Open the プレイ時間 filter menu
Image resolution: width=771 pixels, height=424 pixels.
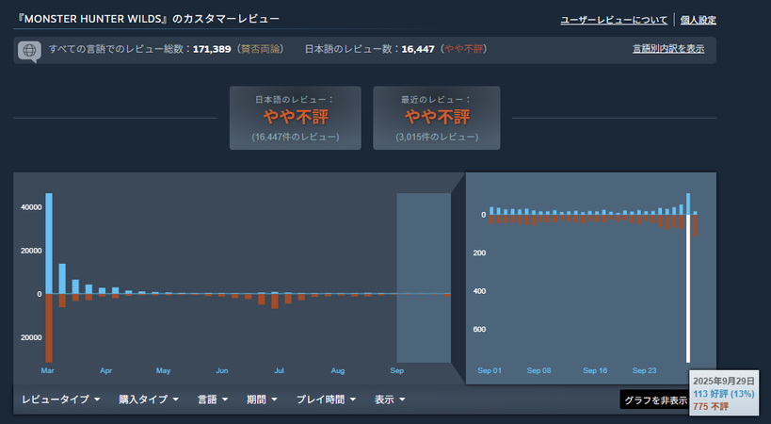(x=326, y=400)
